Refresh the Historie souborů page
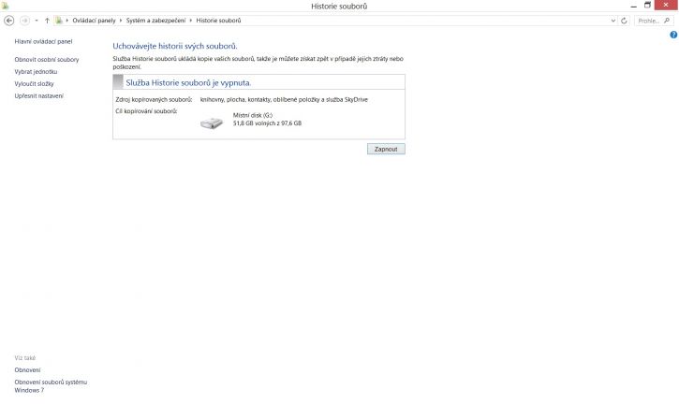 624,21
